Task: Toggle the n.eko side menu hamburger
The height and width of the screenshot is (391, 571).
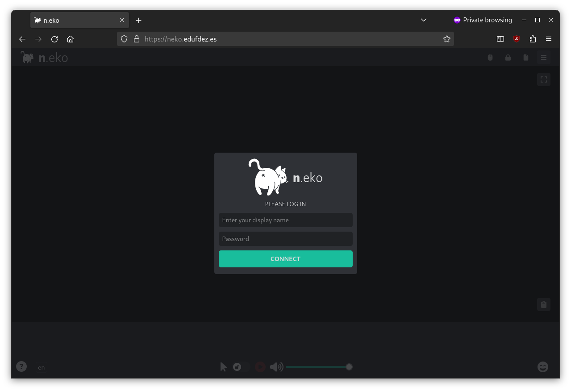Action: (x=543, y=58)
